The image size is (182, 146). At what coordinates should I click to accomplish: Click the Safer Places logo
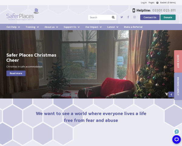tap(22, 14)
